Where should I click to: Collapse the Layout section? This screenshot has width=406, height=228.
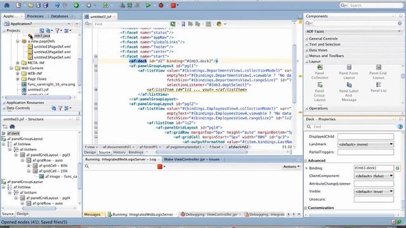point(307,61)
